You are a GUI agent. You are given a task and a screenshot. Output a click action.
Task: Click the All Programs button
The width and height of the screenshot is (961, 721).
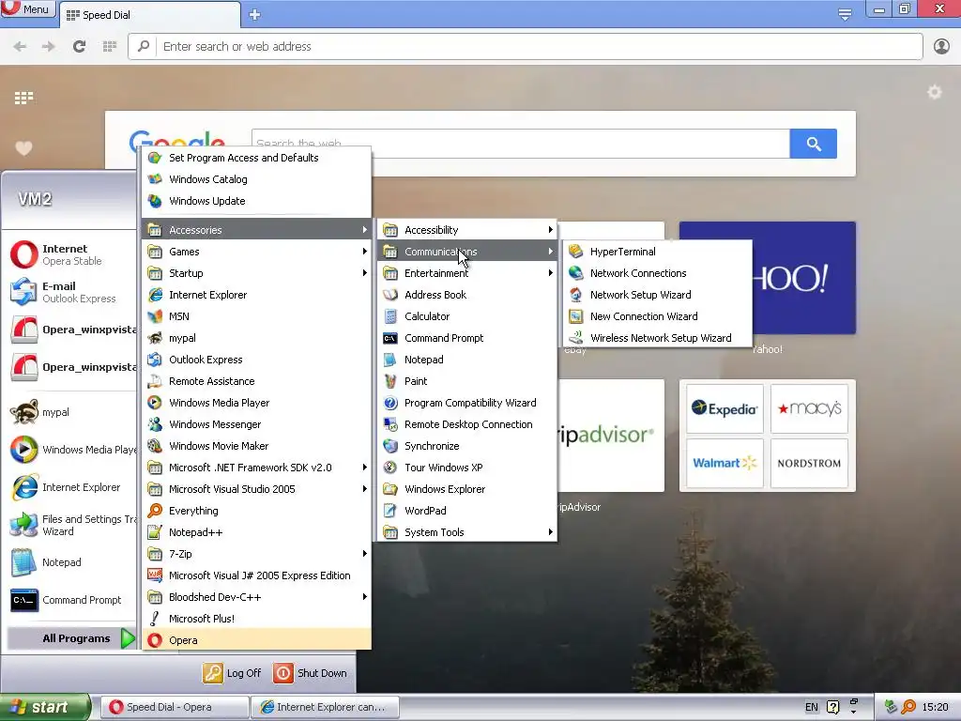coord(71,638)
